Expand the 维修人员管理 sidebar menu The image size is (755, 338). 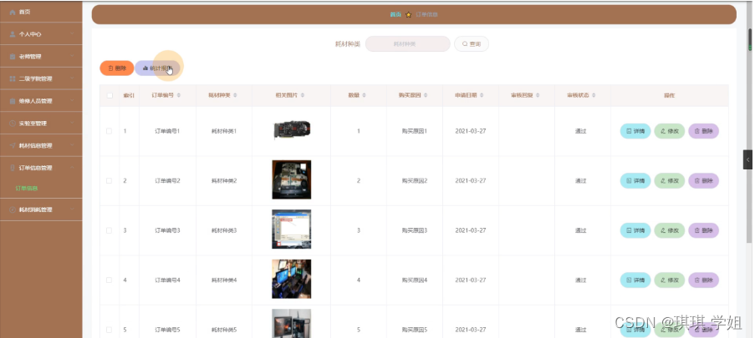tap(41, 101)
